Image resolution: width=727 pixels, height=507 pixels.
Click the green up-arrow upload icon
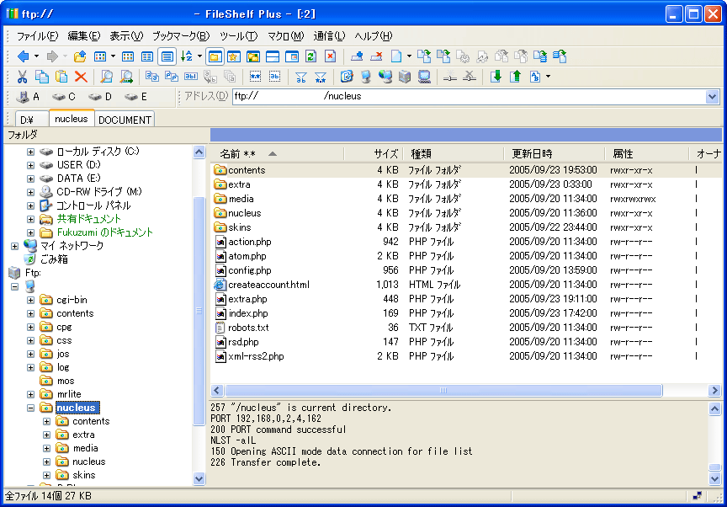(515, 77)
